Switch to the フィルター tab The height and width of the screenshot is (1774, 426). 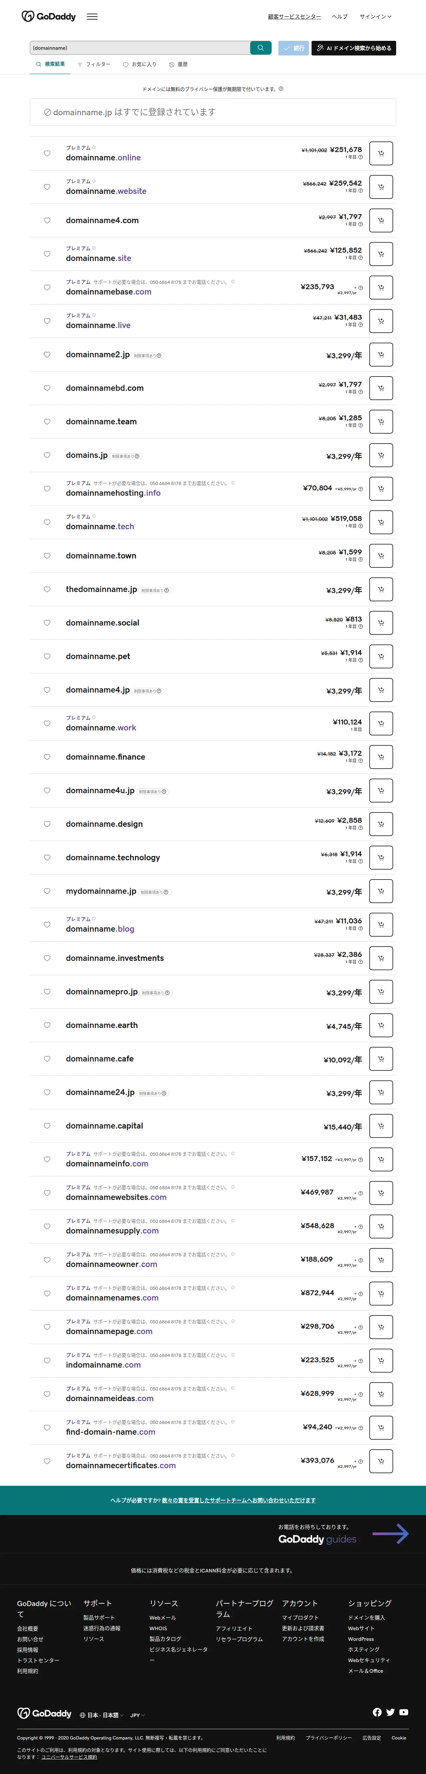(x=94, y=65)
